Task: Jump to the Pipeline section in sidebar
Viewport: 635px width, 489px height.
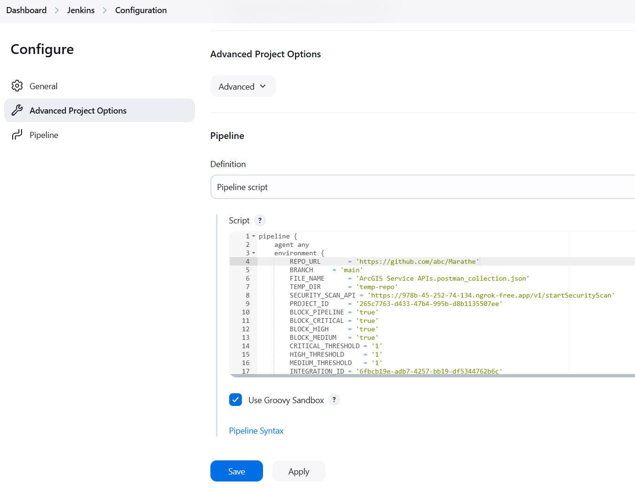Action: coord(100,135)
